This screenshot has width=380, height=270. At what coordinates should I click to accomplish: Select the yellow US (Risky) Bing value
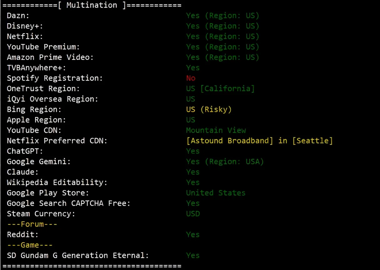coord(209,110)
